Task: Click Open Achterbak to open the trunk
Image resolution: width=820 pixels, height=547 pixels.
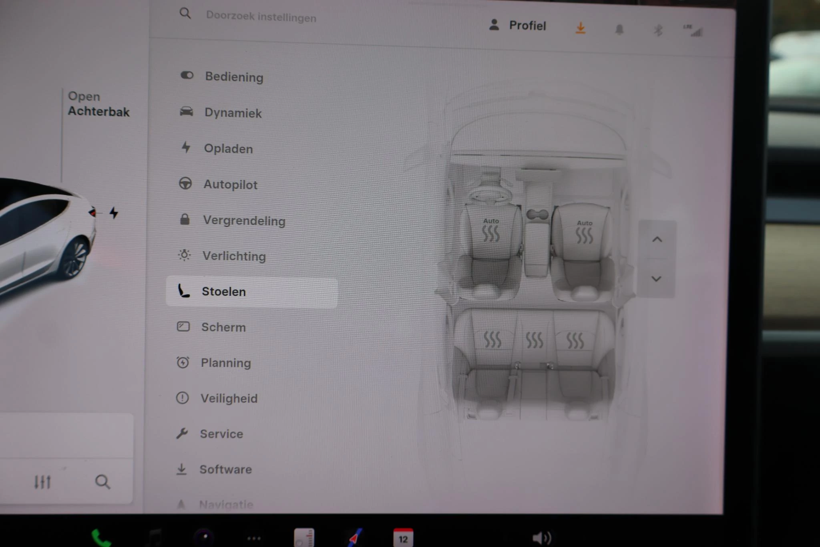Action: pyautogui.click(x=99, y=104)
